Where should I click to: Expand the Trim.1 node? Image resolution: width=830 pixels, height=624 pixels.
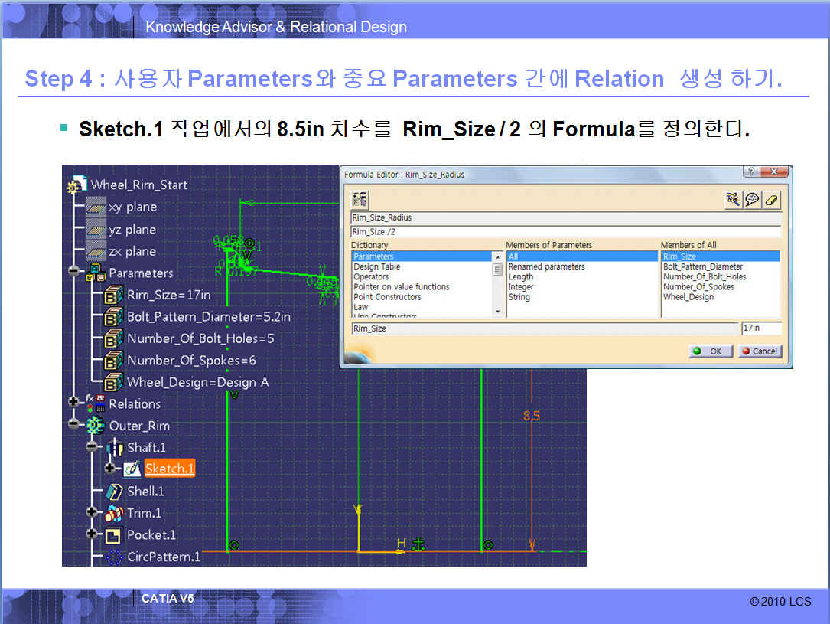pyautogui.click(x=93, y=512)
